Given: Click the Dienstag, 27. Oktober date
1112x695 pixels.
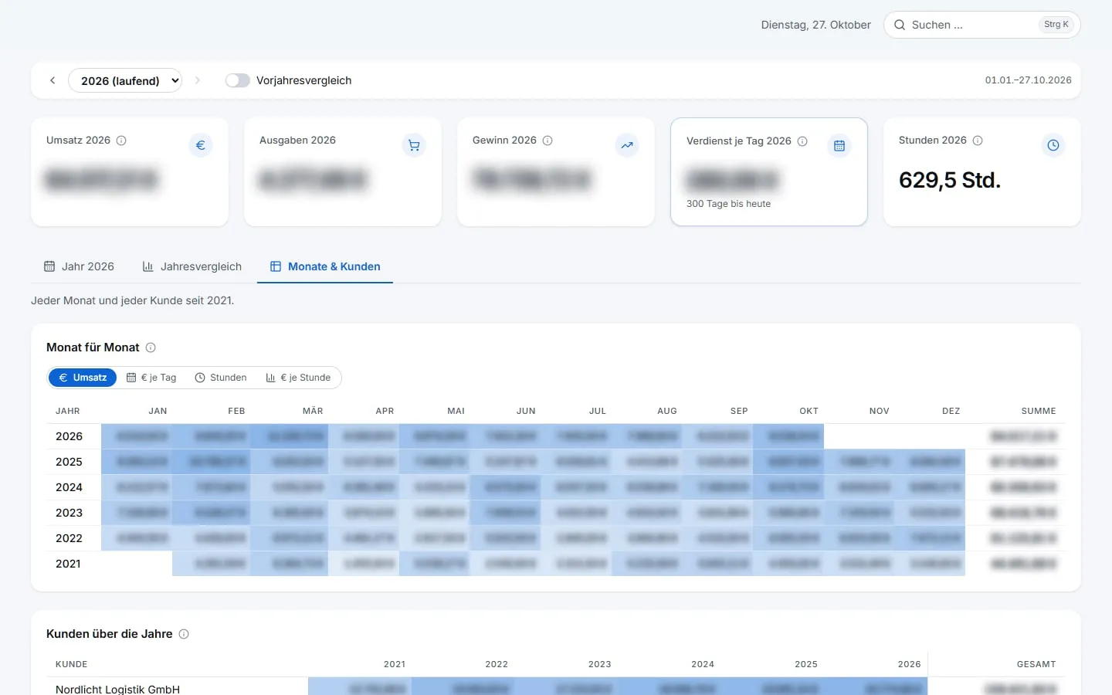Looking at the screenshot, I should tap(815, 25).
